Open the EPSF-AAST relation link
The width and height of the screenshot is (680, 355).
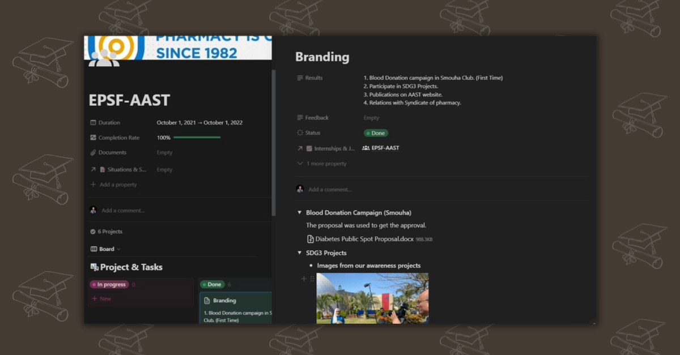click(x=381, y=148)
